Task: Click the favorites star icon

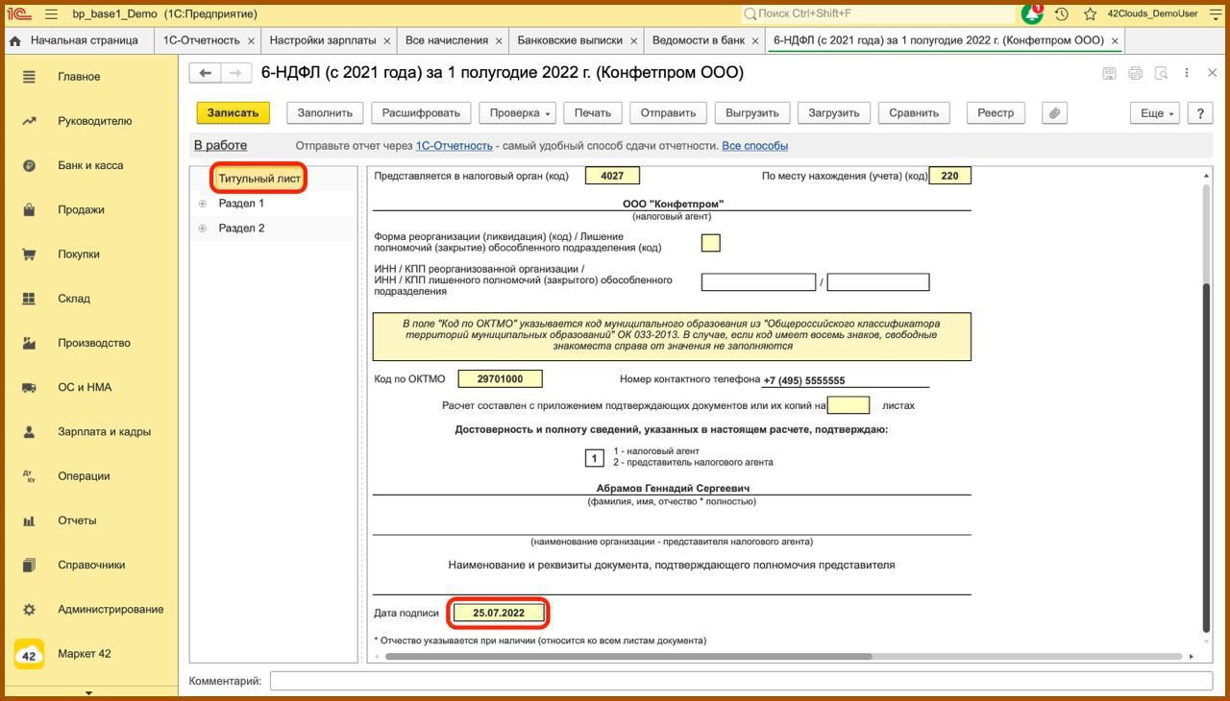Action: point(1090,14)
